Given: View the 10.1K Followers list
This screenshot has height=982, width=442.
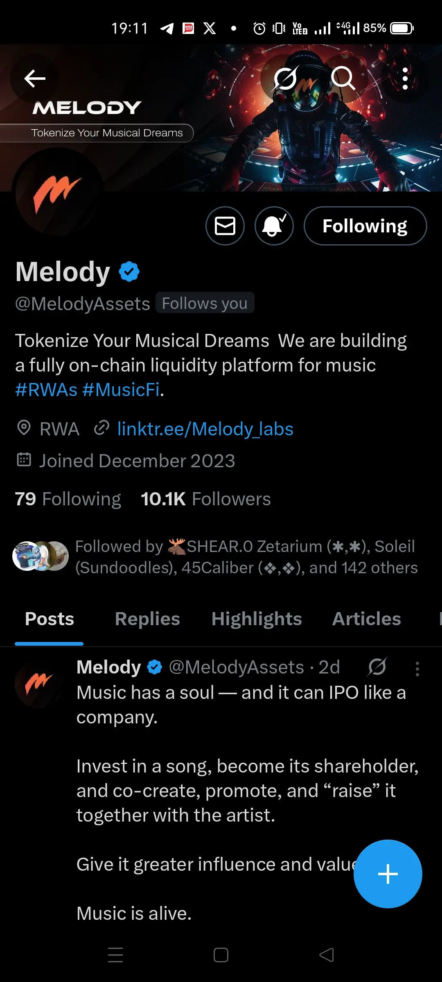Looking at the screenshot, I should (x=206, y=499).
